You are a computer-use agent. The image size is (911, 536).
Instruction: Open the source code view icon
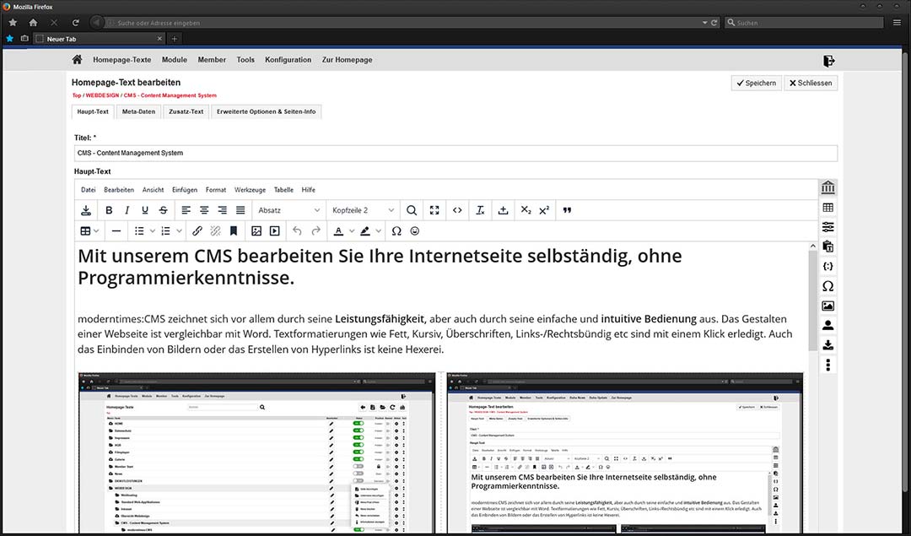pos(457,210)
